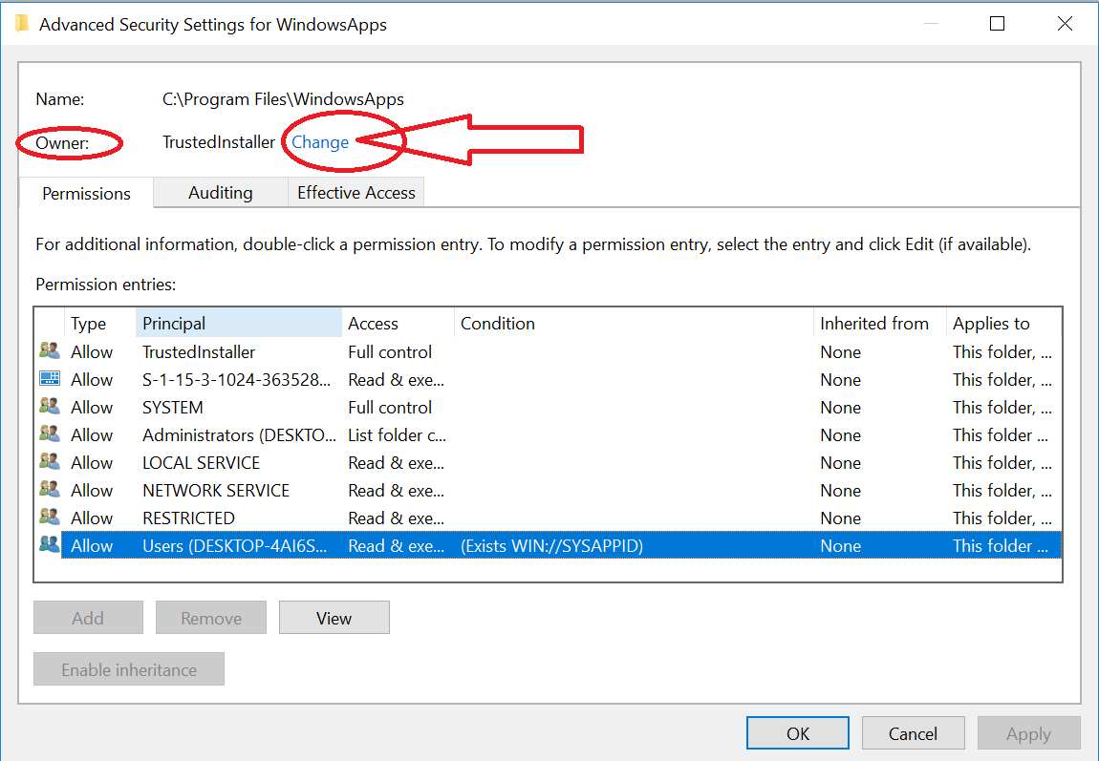Click the folder icon in the title bar
The width and height of the screenshot is (1099, 761).
[22, 24]
